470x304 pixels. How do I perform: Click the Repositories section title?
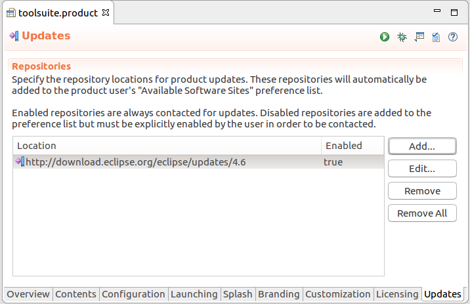pos(41,66)
